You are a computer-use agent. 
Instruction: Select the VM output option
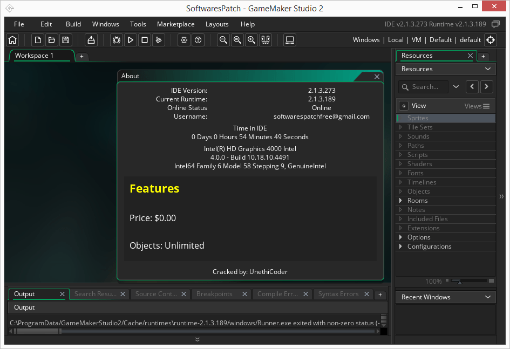pos(416,40)
